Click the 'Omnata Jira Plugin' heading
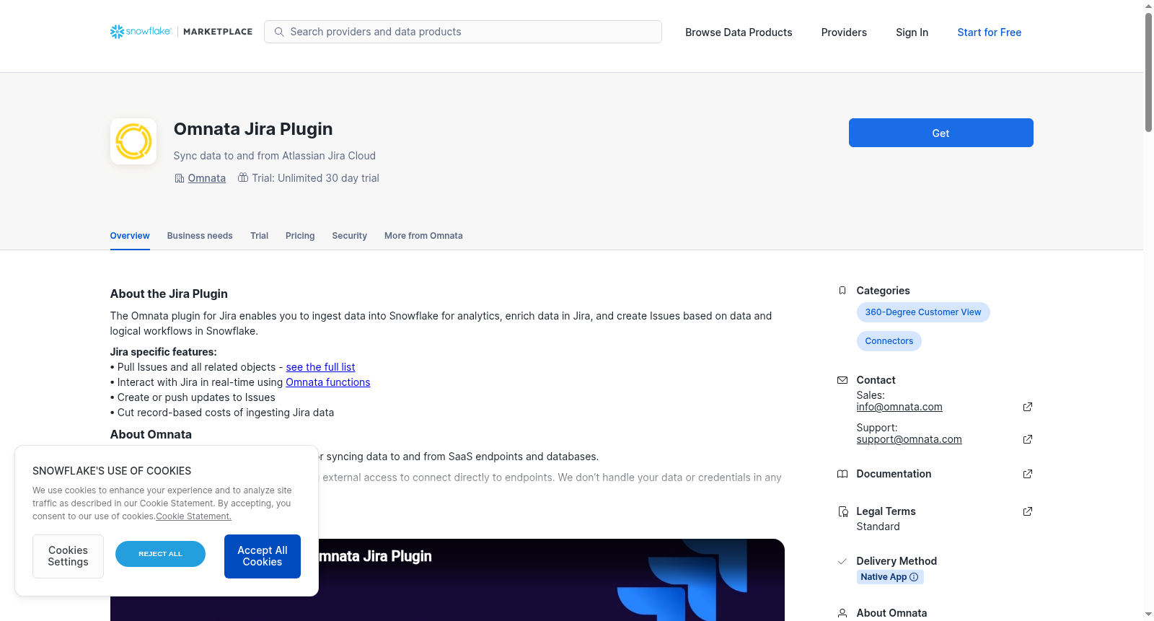 [x=253, y=129]
